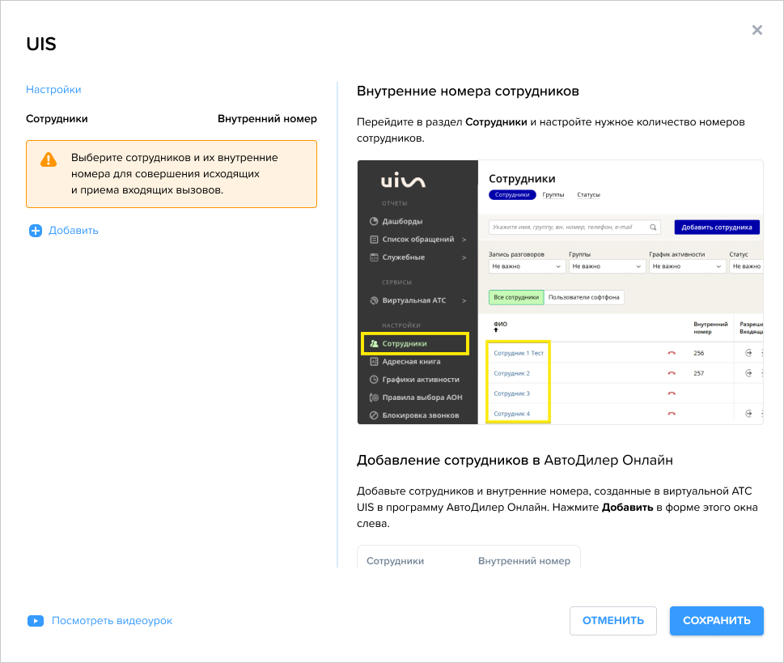Open the Сотрудник 1 Тест link in the tutorial

pyautogui.click(x=519, y=353)
